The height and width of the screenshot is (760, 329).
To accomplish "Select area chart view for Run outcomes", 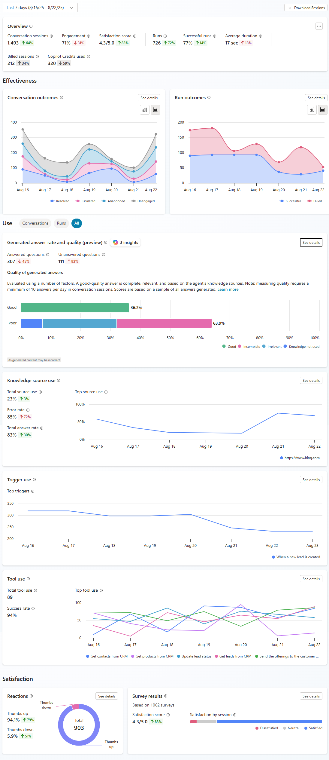I will 322,110.
